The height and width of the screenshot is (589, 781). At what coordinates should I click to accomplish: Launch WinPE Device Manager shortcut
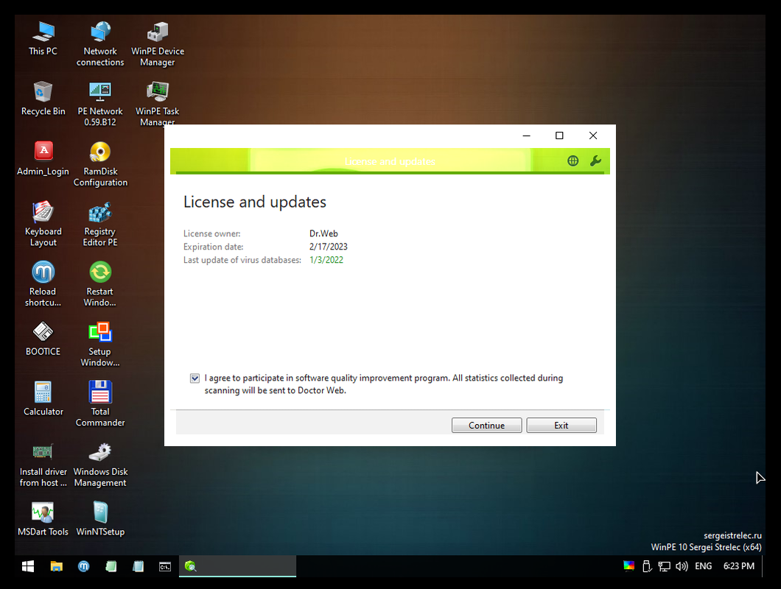[158, 44]
